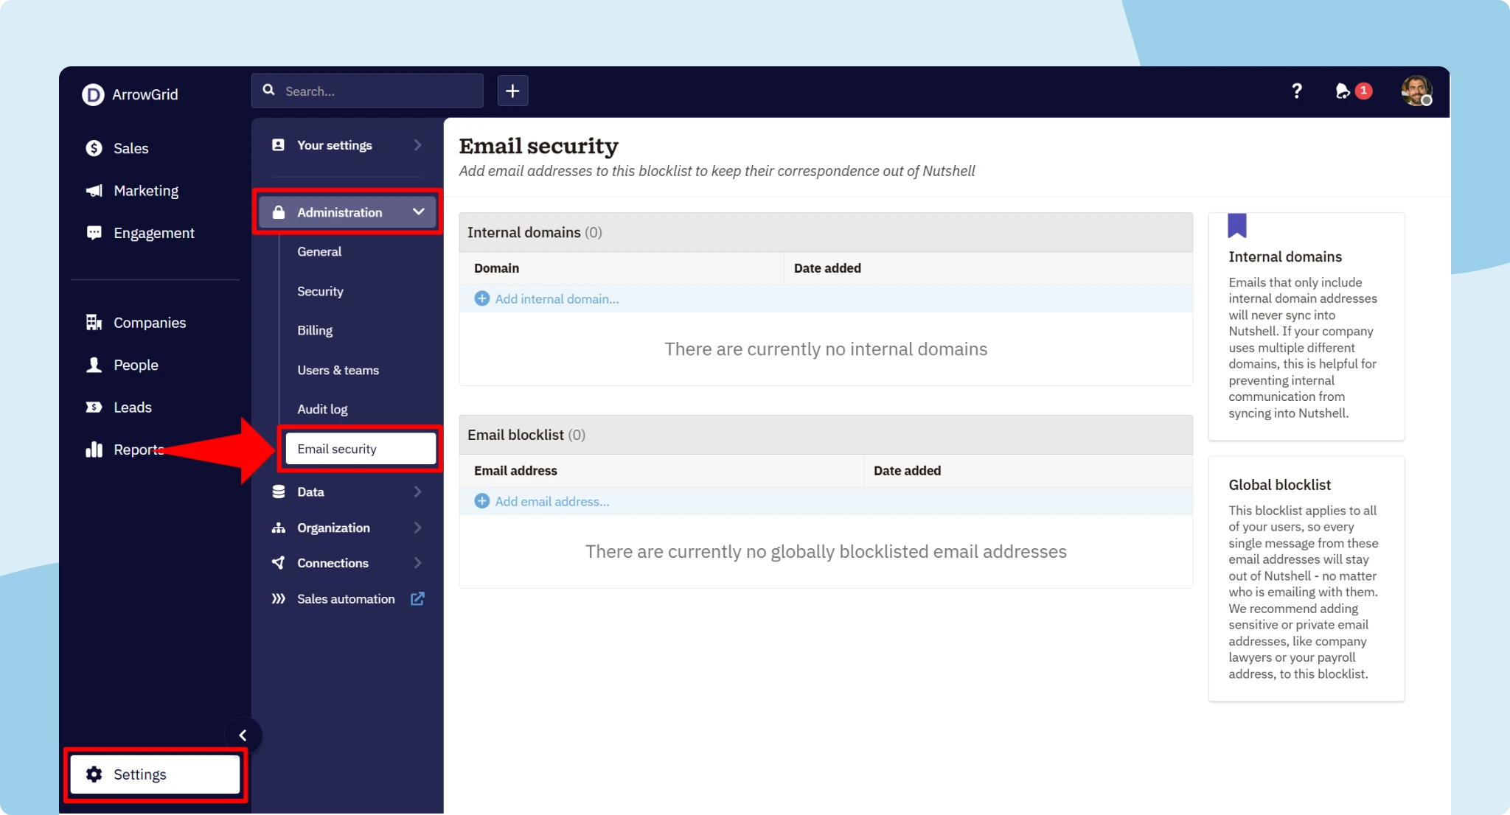Select the Leads icon in sidebar

coord(94,407)
